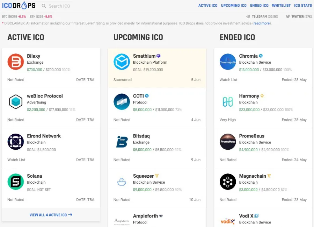Click Chromia's Ended: 28 May date

tap(294, 80)
